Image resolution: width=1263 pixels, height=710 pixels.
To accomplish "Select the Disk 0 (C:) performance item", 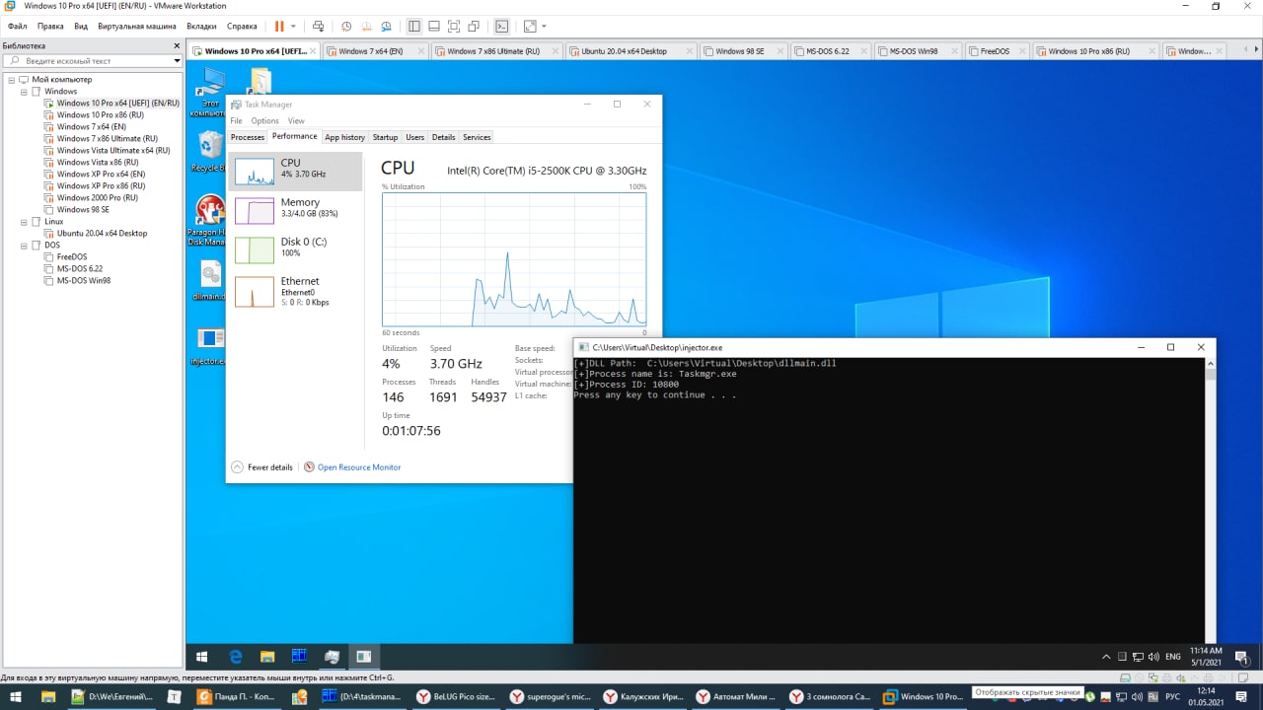I will click(x=296, y=249).
